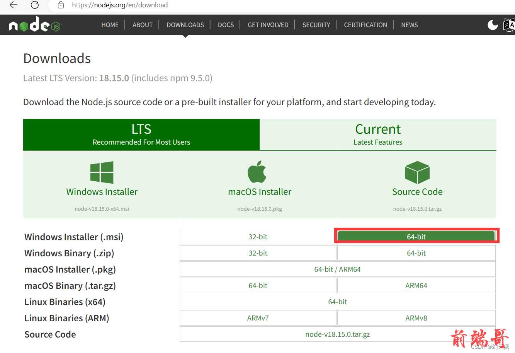Screen dimensions: 515x353
Task: Click the macOS Installer link
Action: pyautogui.click(x=260, y=192)
